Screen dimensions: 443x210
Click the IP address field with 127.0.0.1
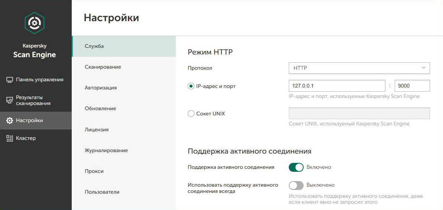pos(337,86)
